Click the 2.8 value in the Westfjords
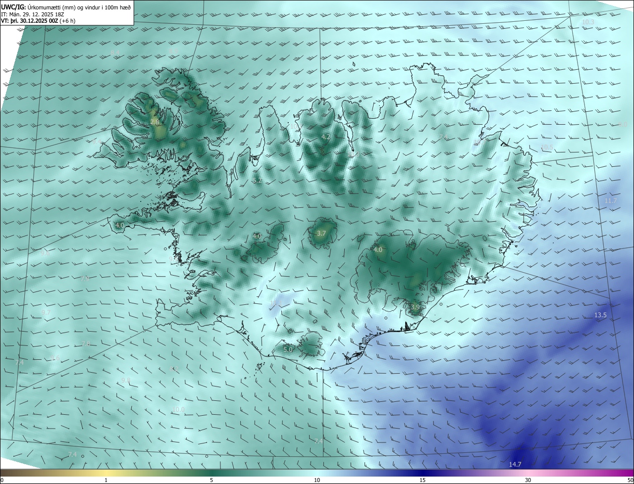This screenshot has height=484, width=634. click(x=155, y=122)
